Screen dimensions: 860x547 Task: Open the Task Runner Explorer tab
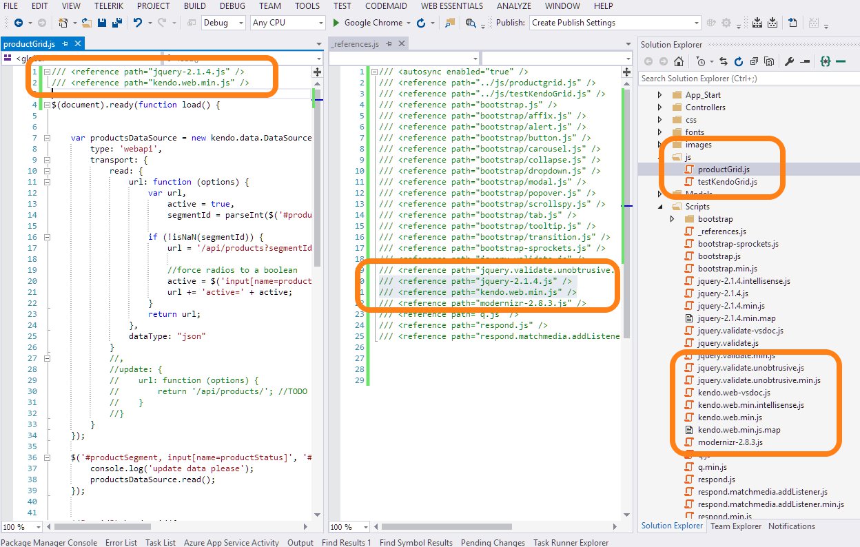pos(571,542)
